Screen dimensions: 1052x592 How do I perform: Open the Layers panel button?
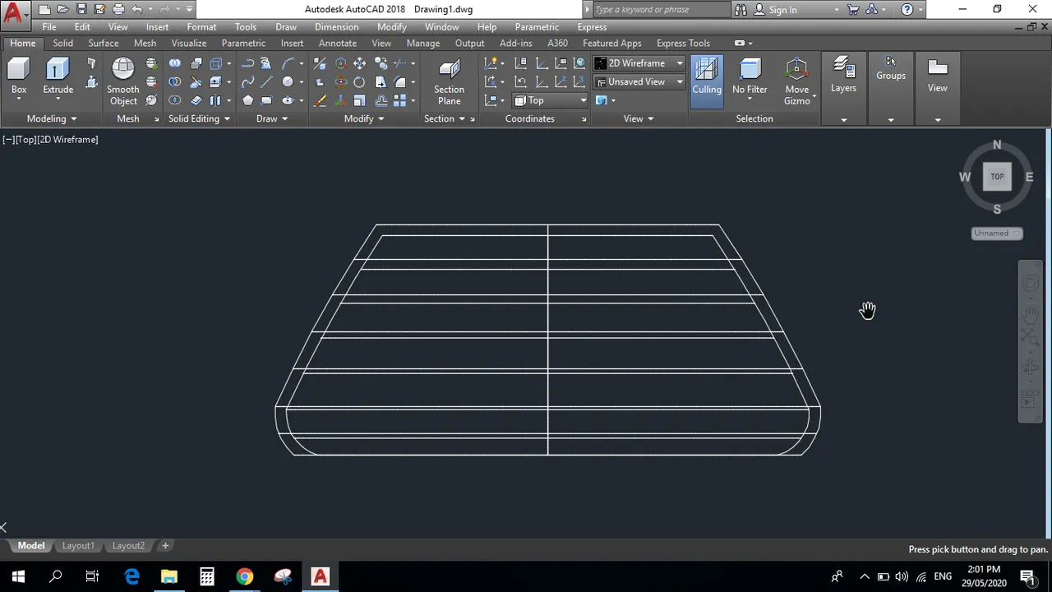pos(843,75)
